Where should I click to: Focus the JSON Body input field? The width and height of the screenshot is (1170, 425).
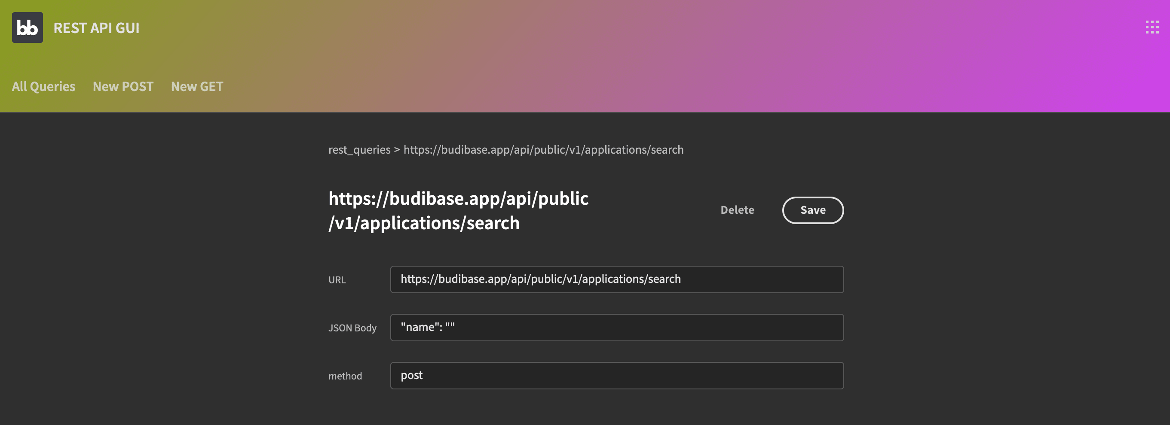tap(617, 328)
